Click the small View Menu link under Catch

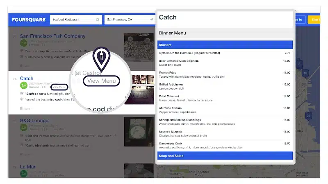[x=59, y=87]
